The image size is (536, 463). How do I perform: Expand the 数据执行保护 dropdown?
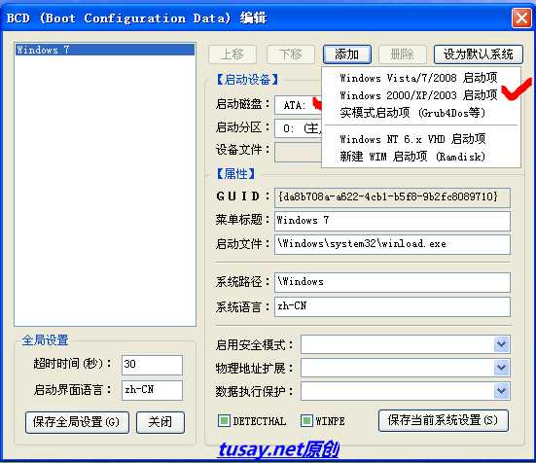tap(501, 391)
